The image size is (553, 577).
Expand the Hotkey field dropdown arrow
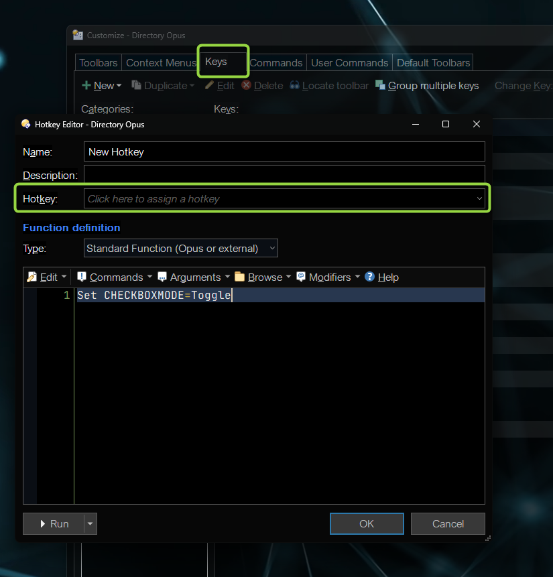[x=479, y=199]
